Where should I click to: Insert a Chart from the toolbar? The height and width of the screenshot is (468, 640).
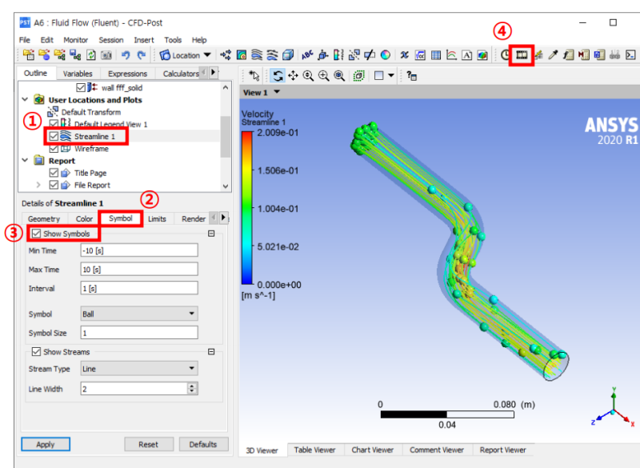[x=451, y=54]
